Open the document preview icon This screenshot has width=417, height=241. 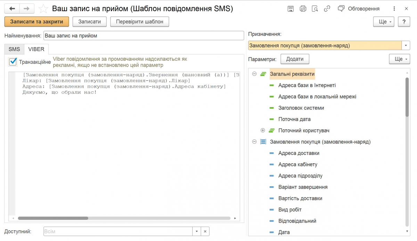(x=315, y=9)
